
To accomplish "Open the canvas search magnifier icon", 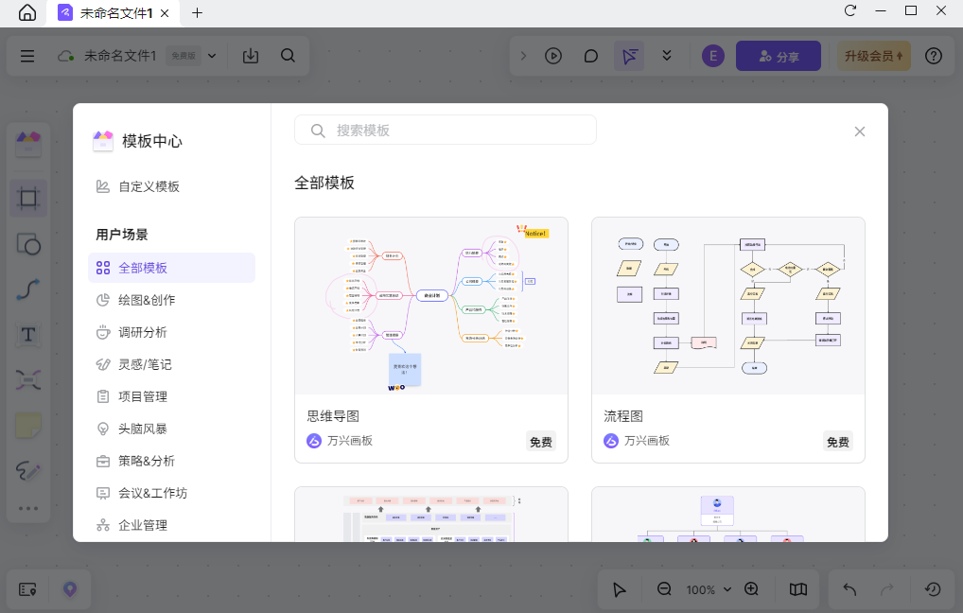I will pos(288,56).
